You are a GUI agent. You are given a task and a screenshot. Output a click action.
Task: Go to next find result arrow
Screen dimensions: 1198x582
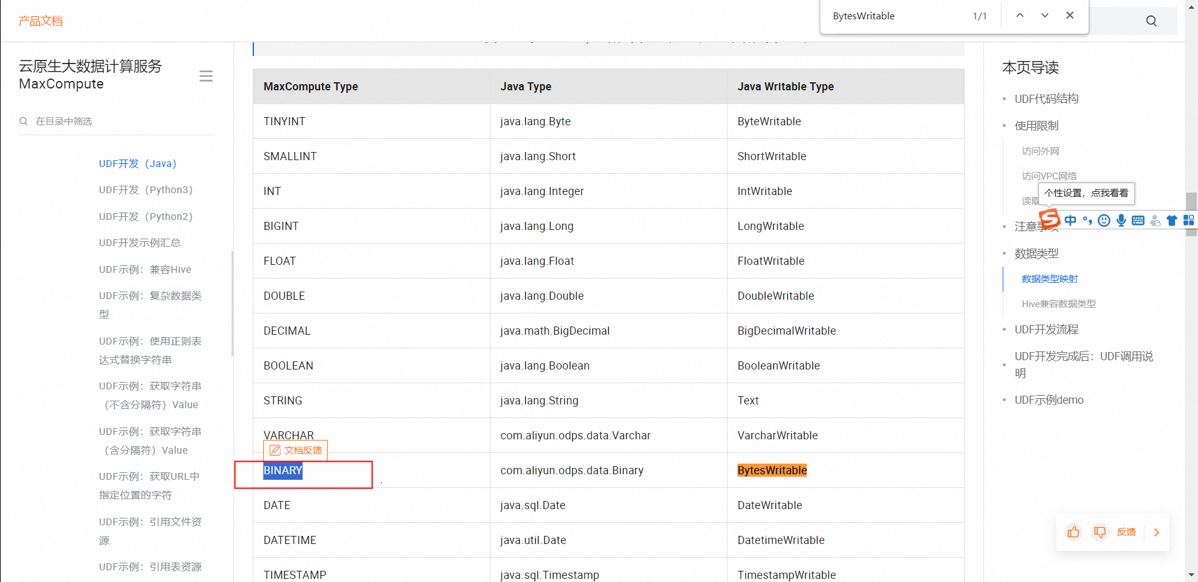[1045, 16]
